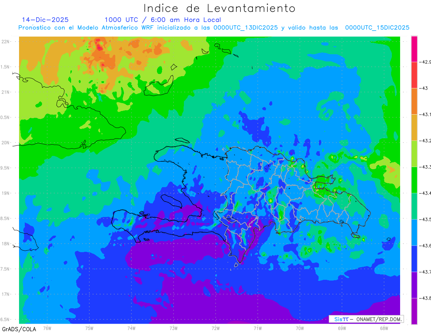Pick the teal-green legend swatch between -43.4 and -43.5

(414, 206)
